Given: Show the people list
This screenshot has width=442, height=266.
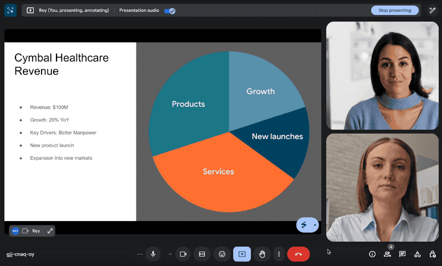Looking at the screenshot, I should coord(387,254).
